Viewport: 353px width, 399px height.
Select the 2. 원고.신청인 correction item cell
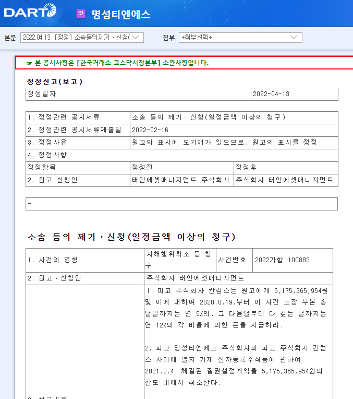point(78,180)
